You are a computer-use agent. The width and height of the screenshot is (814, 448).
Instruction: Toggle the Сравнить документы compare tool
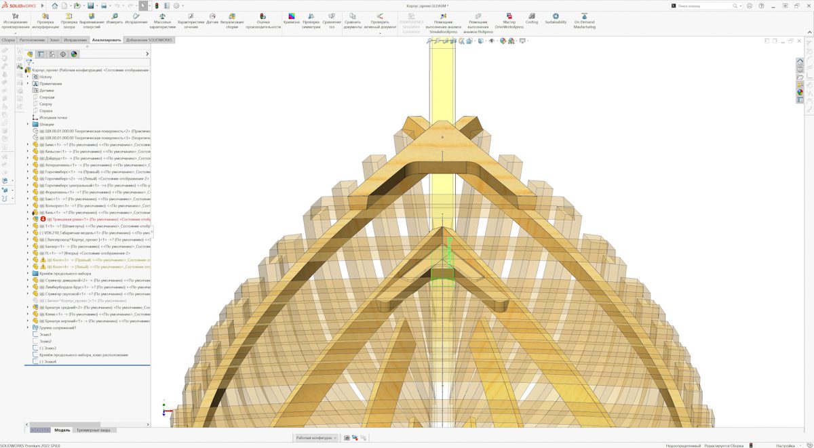pyautogui.click(x=353, y=21)
